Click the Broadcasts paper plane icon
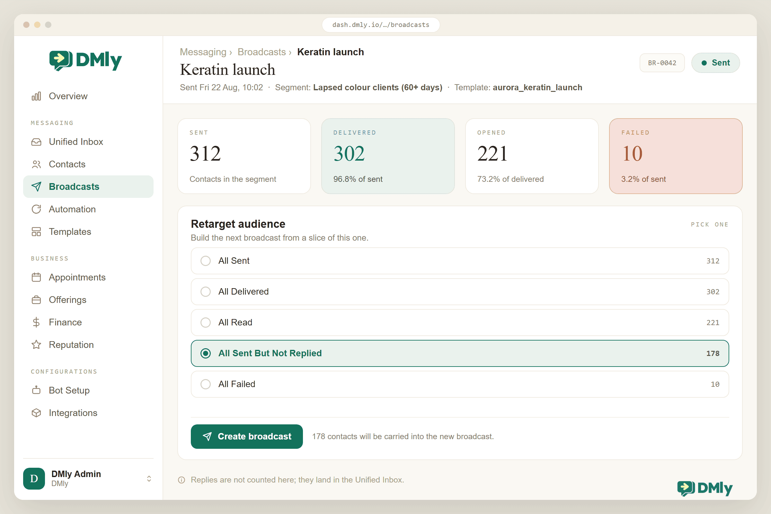The image size is (771, 514). tap(36, 187)
